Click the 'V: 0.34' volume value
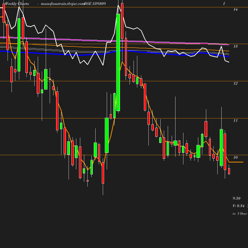 coord(239,206)
